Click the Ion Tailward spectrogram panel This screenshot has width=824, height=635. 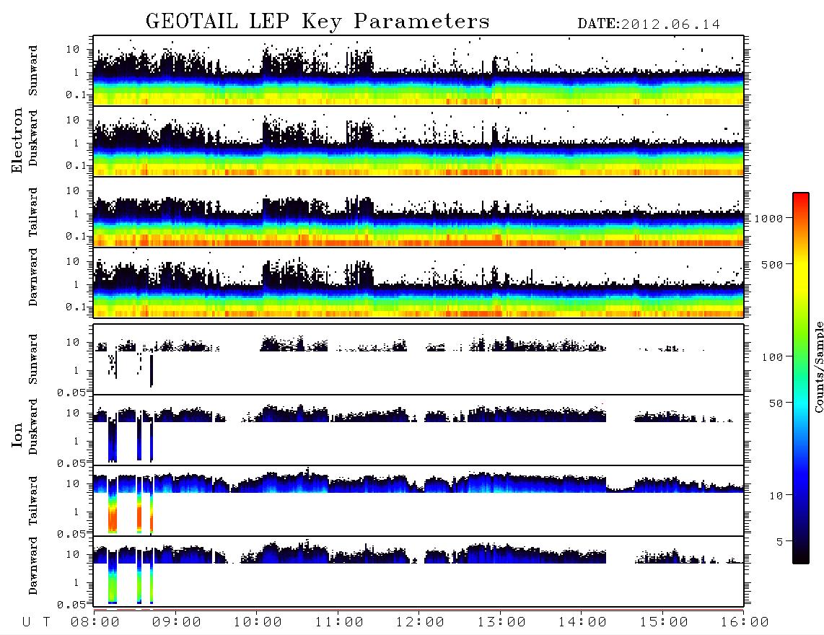pos(418,501)
